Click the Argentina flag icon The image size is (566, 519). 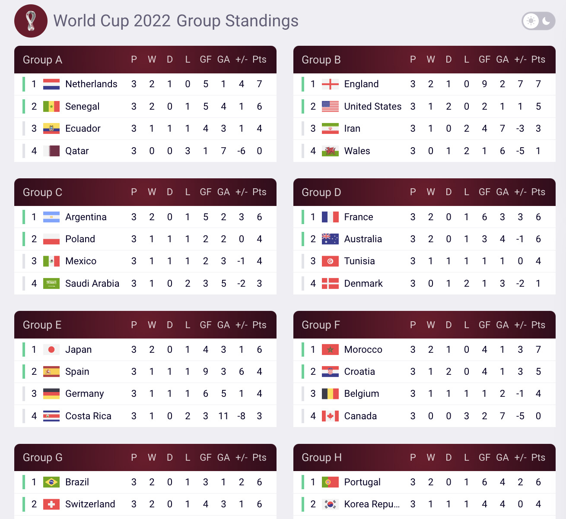pos(51,217)
